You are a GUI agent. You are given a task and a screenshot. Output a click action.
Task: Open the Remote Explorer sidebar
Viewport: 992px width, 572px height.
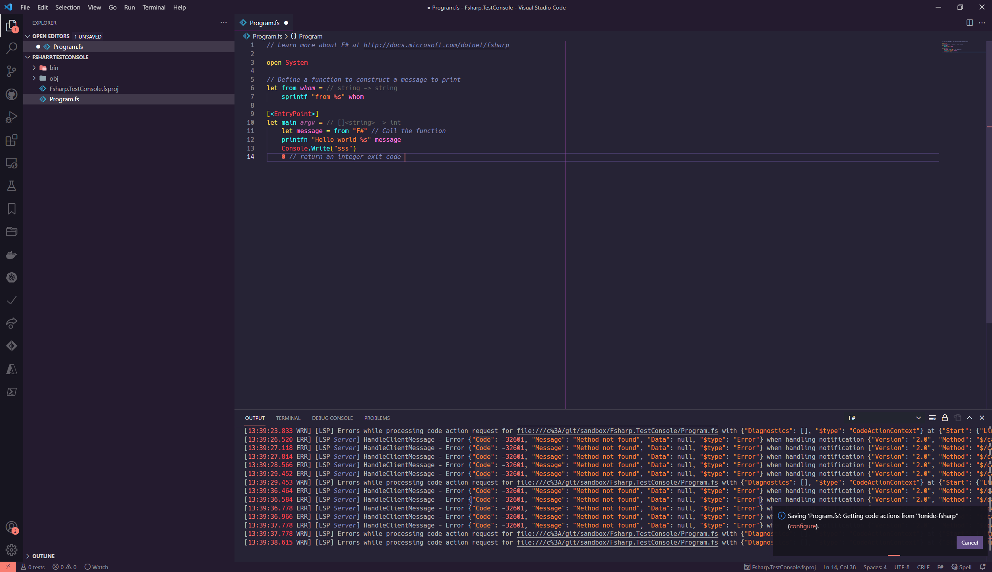coord(12,163)
